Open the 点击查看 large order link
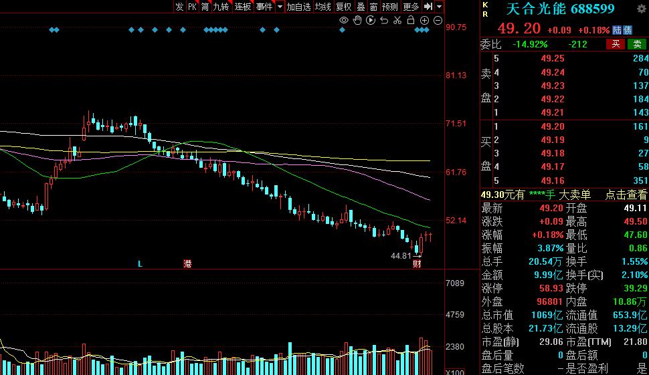 click(x=626, y=195)
